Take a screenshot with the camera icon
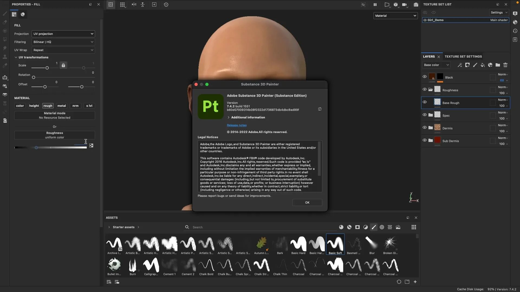The height and width of the screenshot is (292, 520). [x=416, y=5]
